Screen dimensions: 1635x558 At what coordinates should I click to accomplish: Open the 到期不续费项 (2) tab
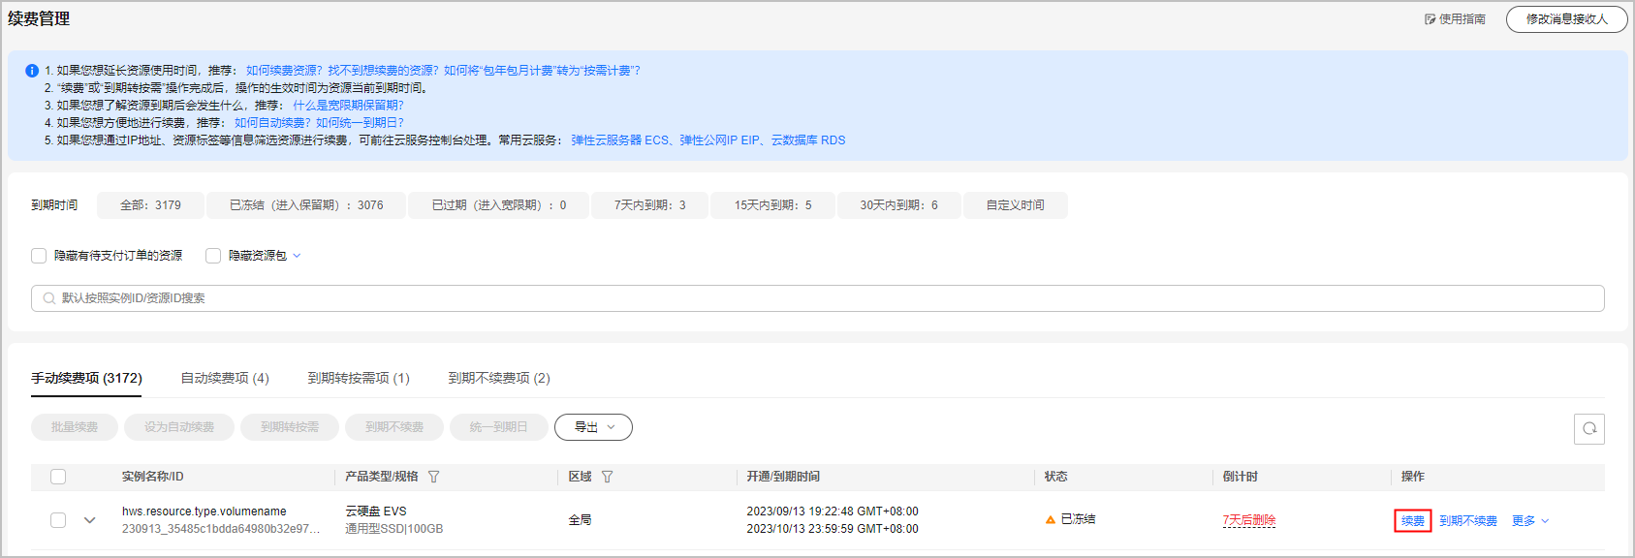[x=498, y=378]
